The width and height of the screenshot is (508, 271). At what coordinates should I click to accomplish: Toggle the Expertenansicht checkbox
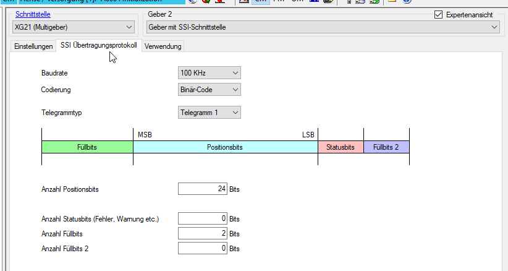pos(439,15)
